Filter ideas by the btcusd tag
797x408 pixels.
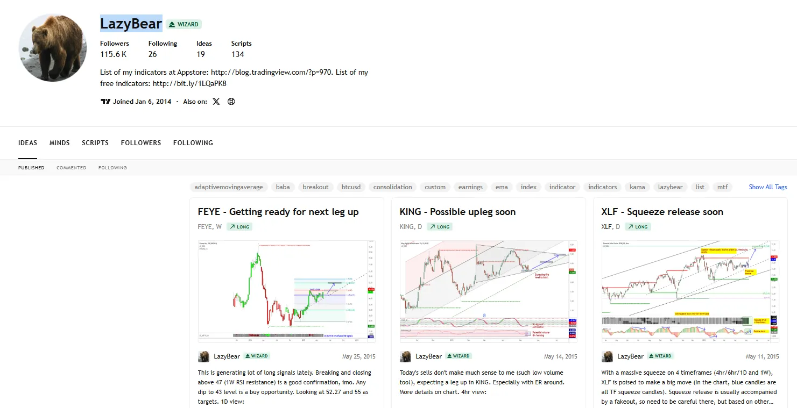tap(351, 187)
